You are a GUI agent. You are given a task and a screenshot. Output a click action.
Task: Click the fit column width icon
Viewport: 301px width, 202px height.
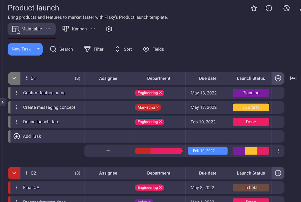[293, 78]
